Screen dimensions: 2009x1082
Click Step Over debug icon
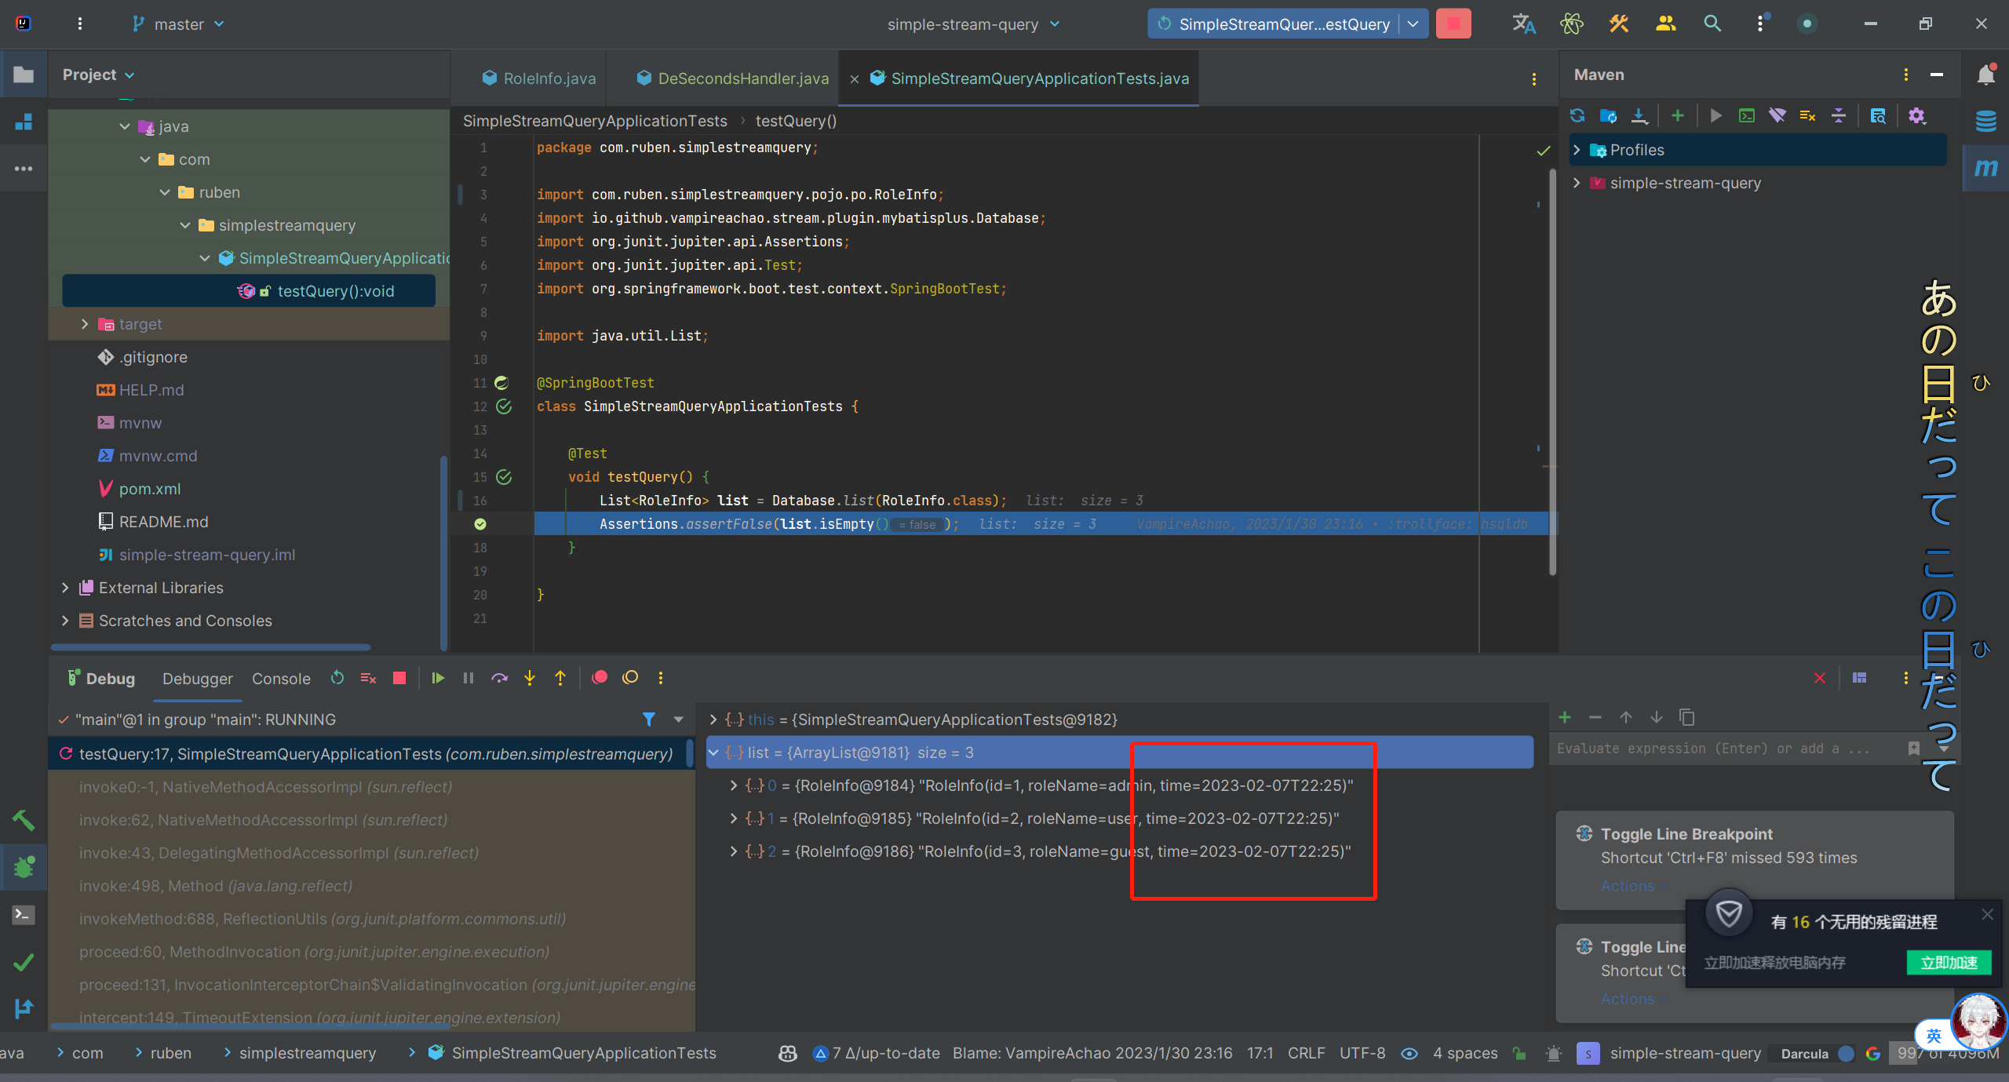(x=499, y=678)
